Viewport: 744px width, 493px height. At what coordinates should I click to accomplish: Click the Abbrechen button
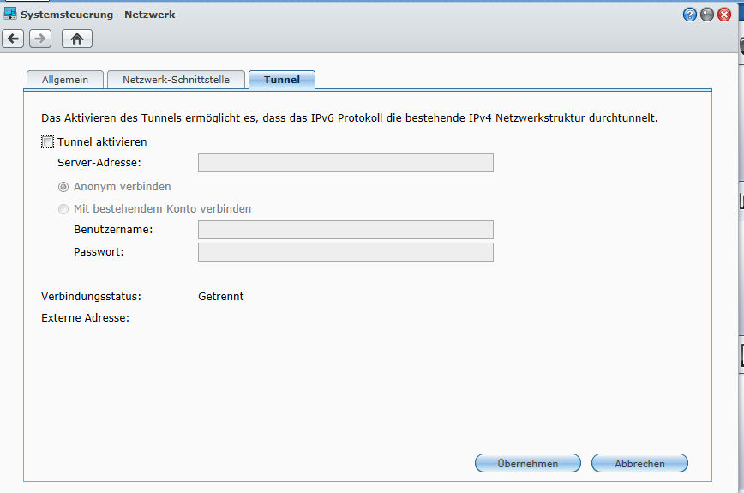(639, 464)
